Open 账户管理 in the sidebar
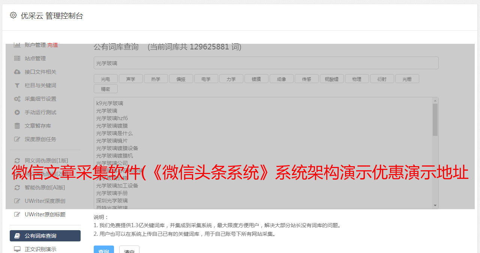 click(x=35, y=45)
